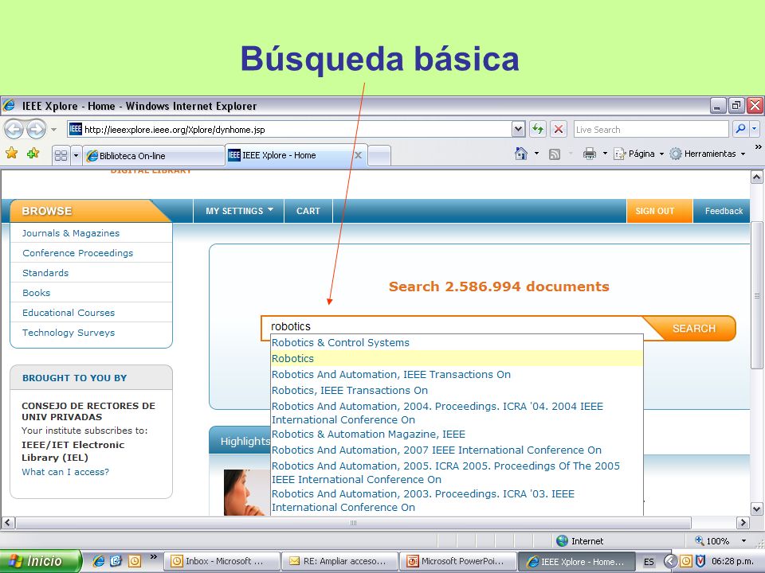
Task: Click the horizontal scrollbar right arrow
Action: click(x=743, y=523)
